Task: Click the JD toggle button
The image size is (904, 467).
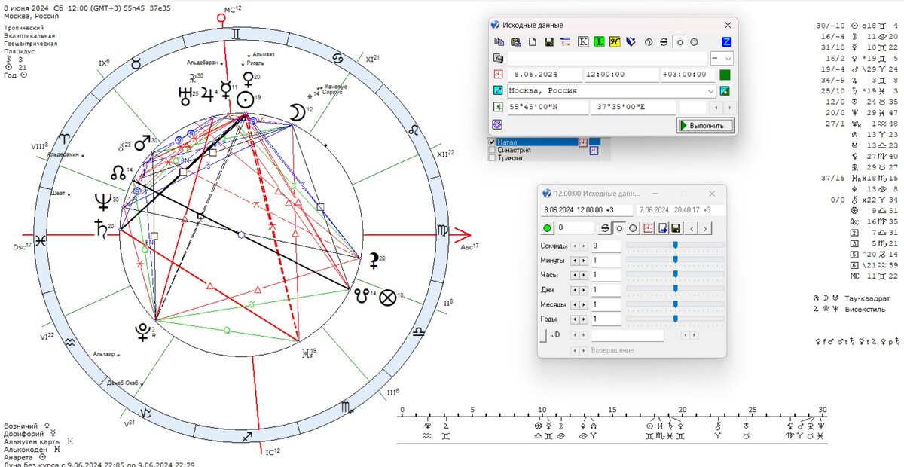Action: (x=542, y=335)
